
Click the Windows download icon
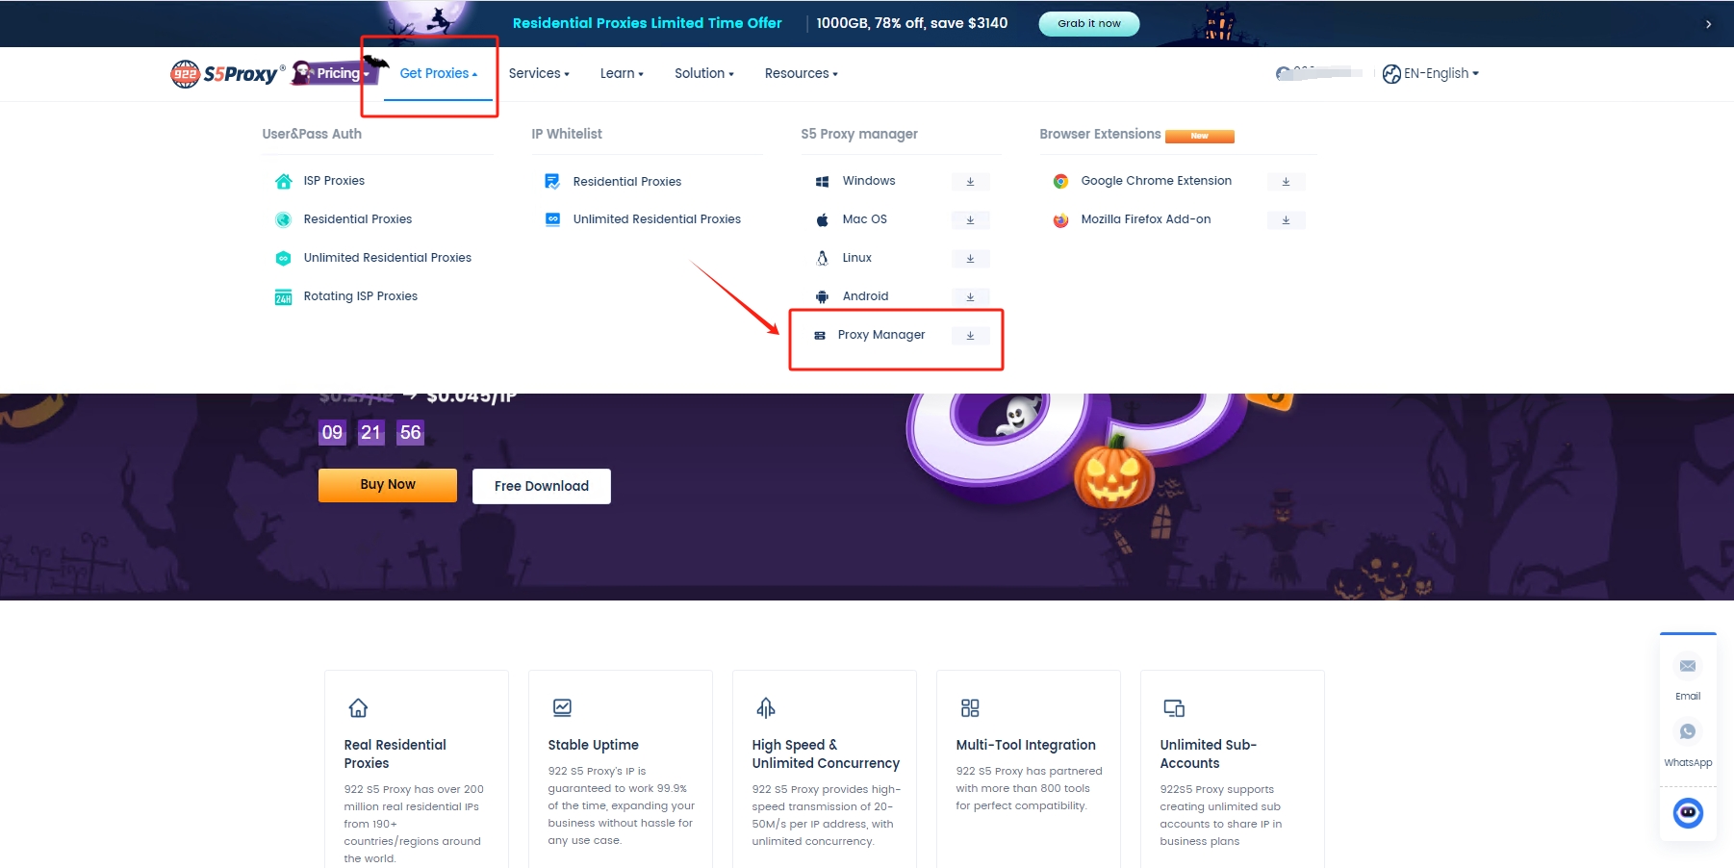click(970, 182)
